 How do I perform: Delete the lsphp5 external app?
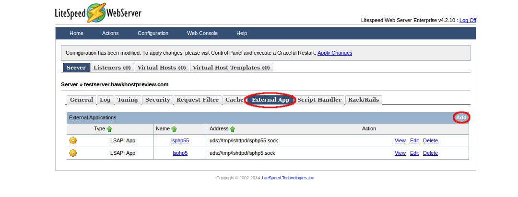[430, 153]
